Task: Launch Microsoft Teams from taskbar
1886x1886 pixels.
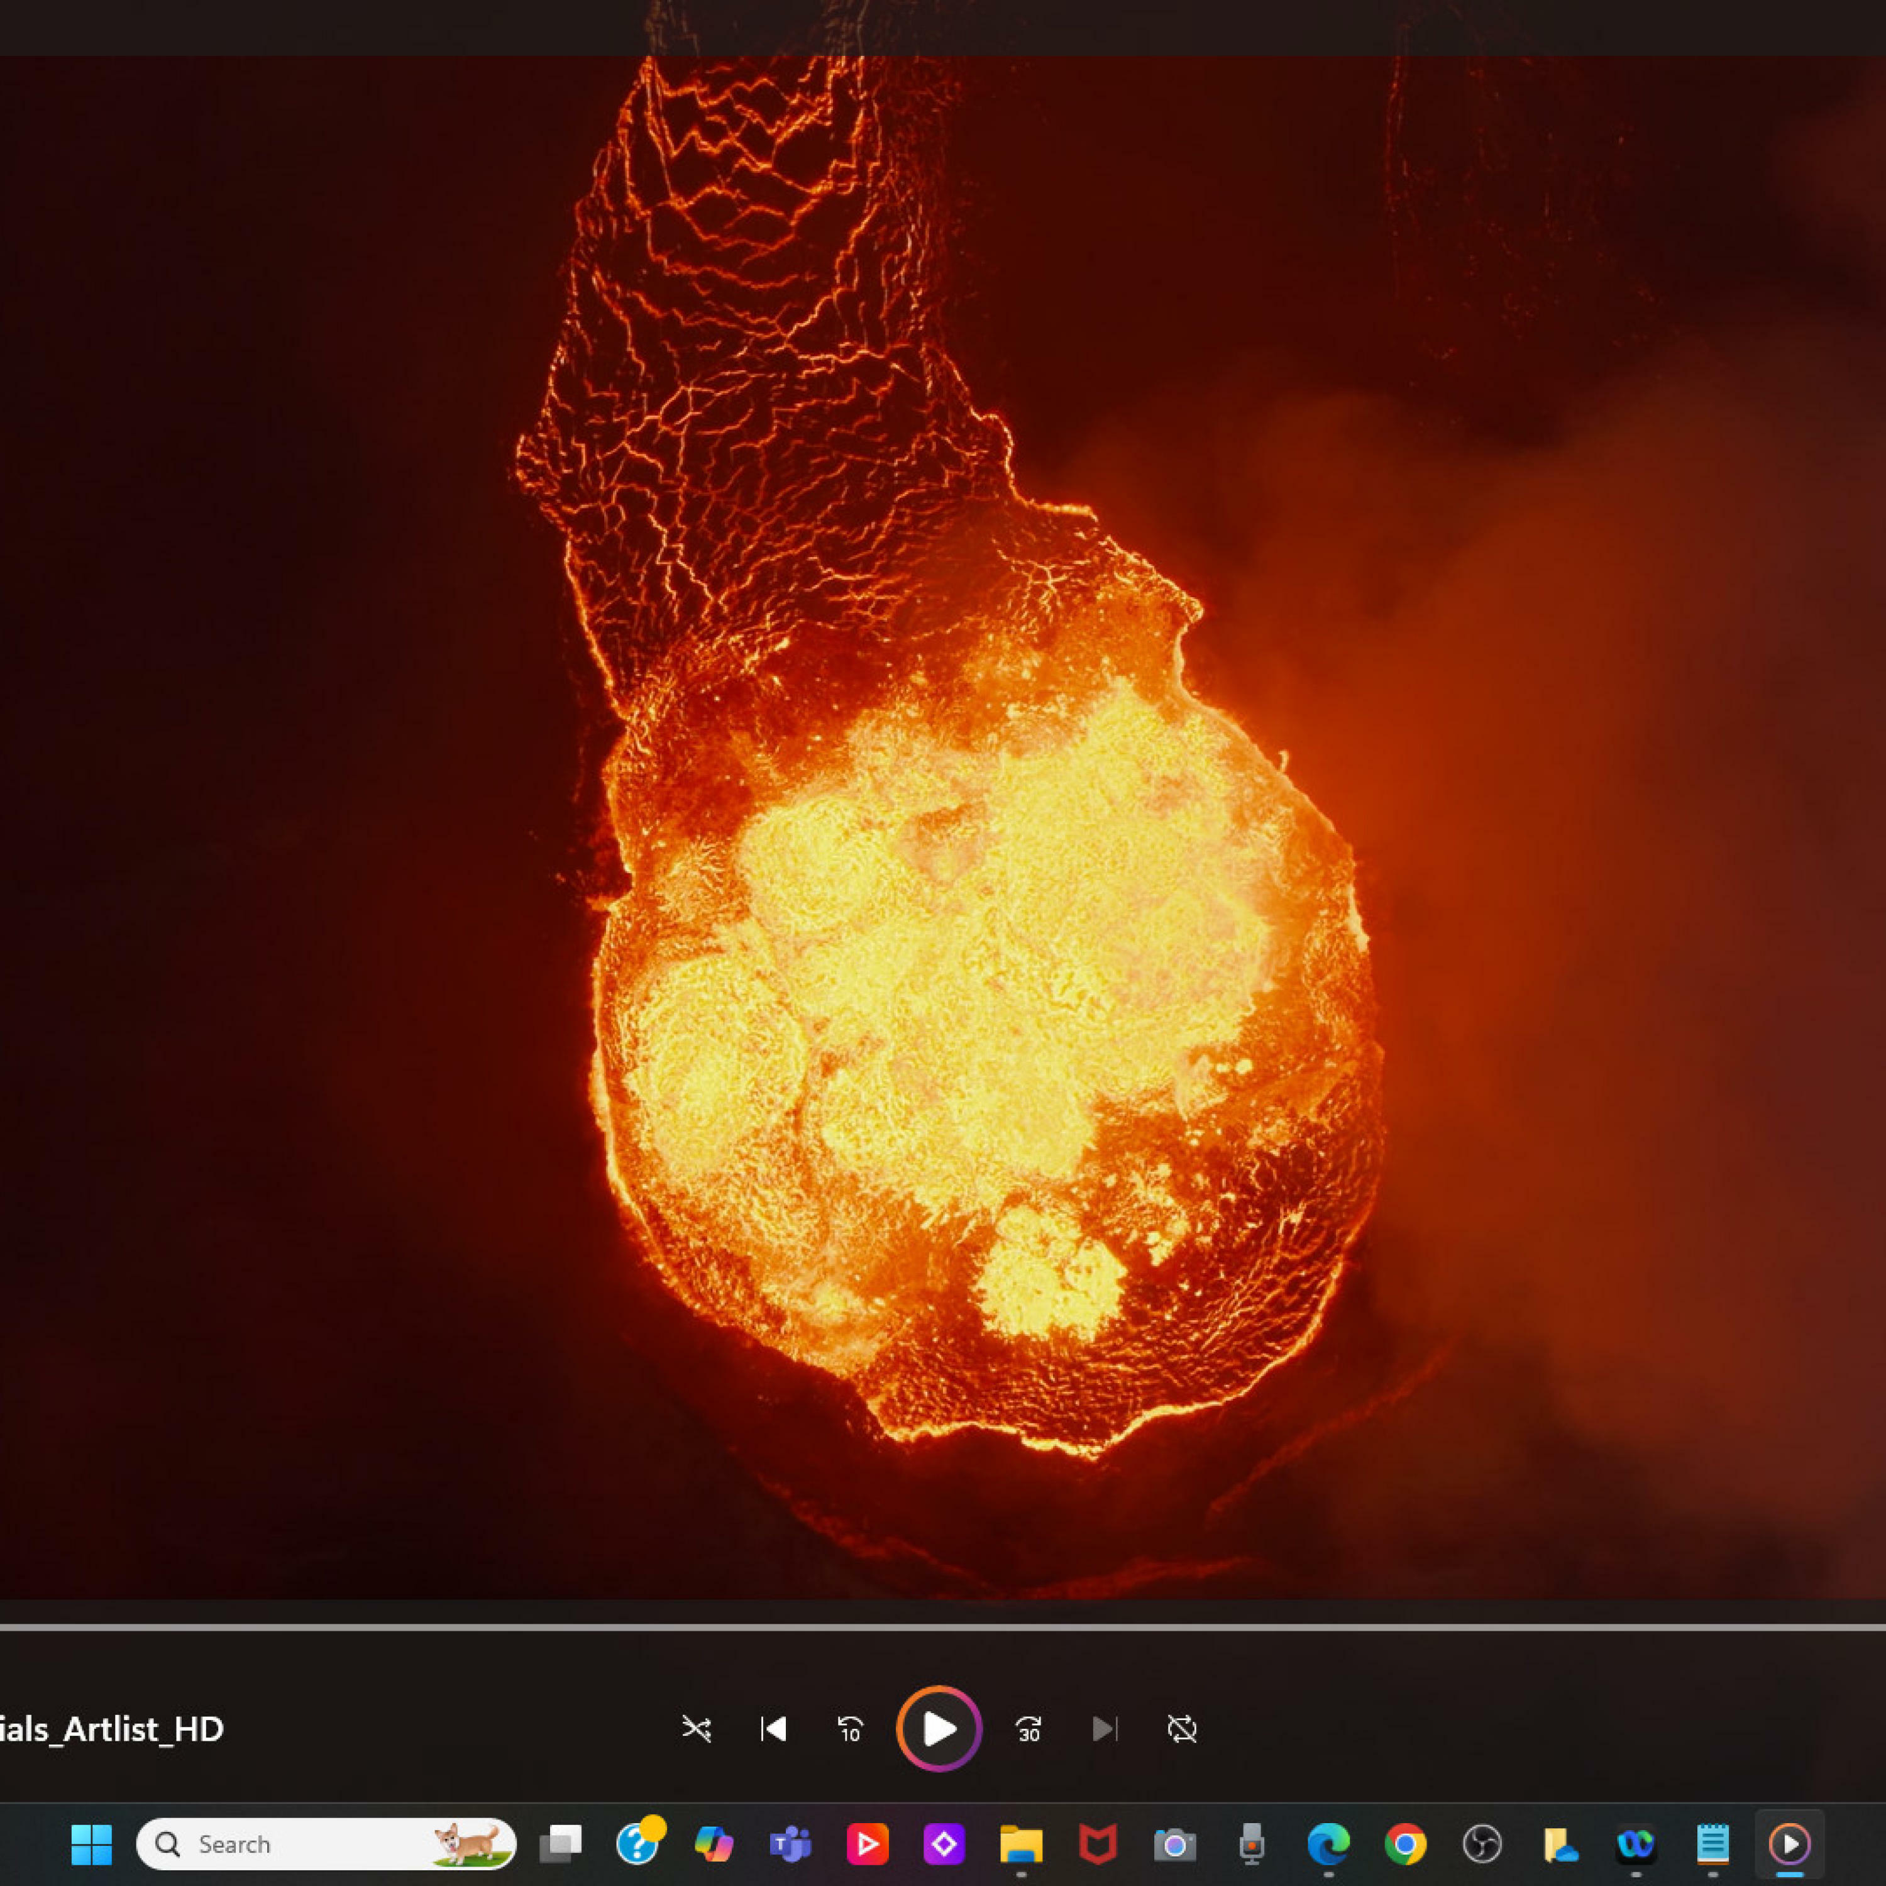Action: 790,1844
